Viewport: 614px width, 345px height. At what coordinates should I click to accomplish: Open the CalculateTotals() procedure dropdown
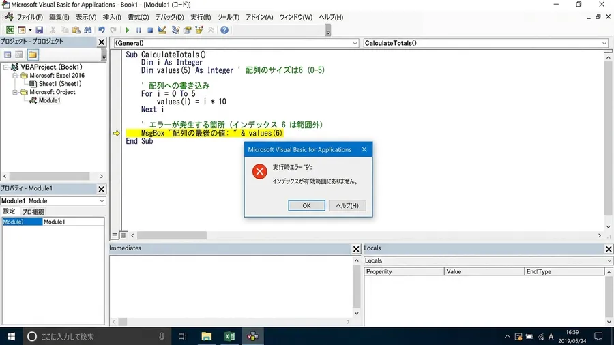[x=486, y=43]
